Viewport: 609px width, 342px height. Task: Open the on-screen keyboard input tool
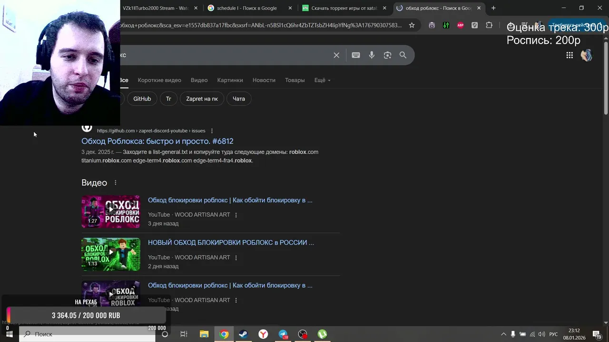click(355, 55)
